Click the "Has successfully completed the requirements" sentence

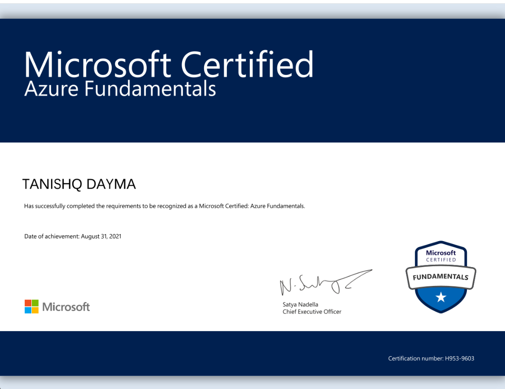165,206
